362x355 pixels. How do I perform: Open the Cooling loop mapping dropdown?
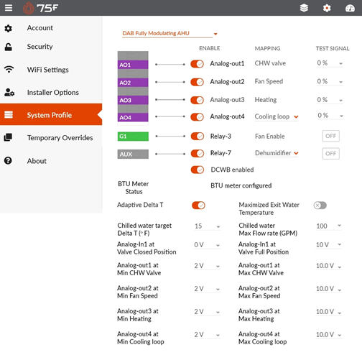[x=277, y=116]
